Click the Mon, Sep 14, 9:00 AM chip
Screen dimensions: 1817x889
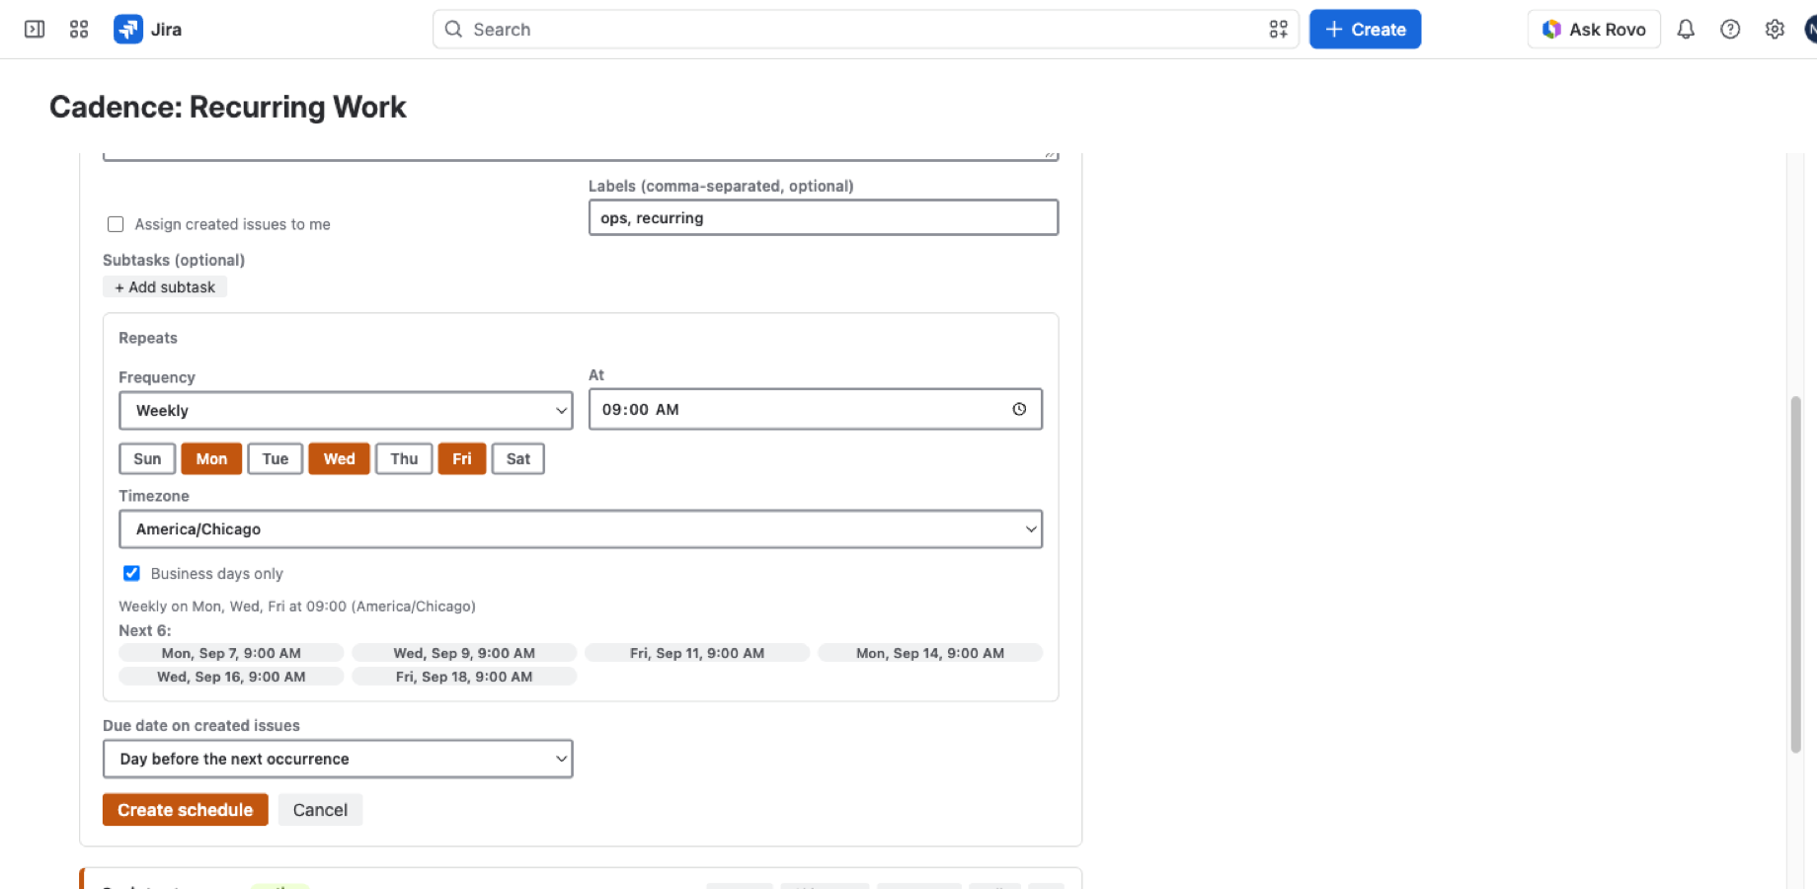coord(930,653)
